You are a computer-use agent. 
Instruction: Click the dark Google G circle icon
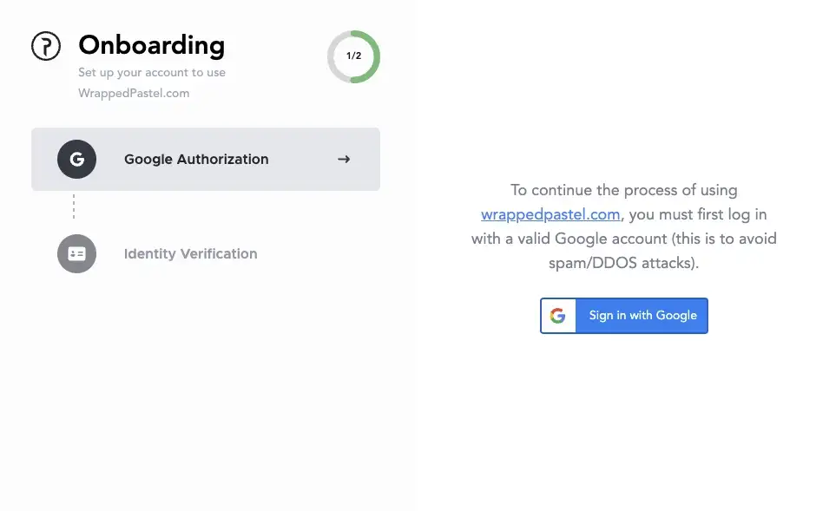76,160
